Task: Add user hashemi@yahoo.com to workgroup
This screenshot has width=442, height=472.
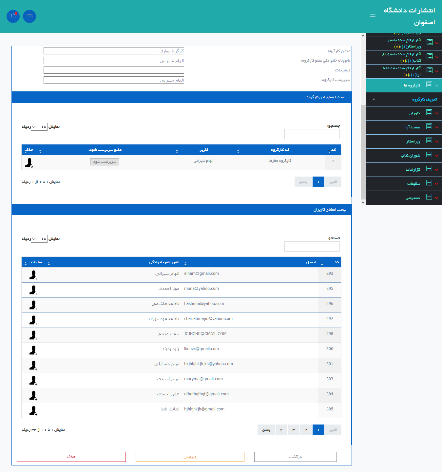Action: [x=33, y=305]
